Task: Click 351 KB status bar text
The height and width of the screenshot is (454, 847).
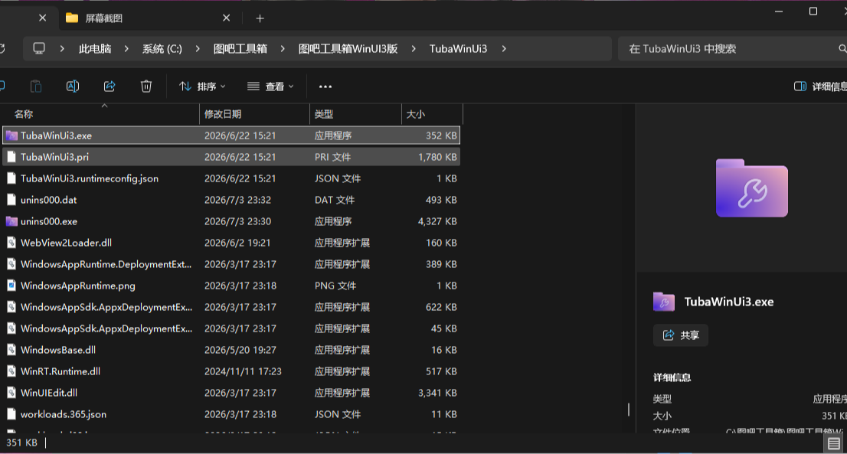Action: point(21,443)
